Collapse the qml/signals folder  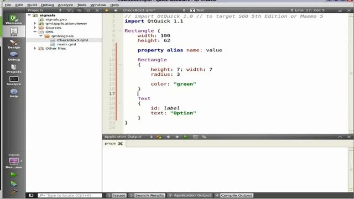[x=41, y=36]
